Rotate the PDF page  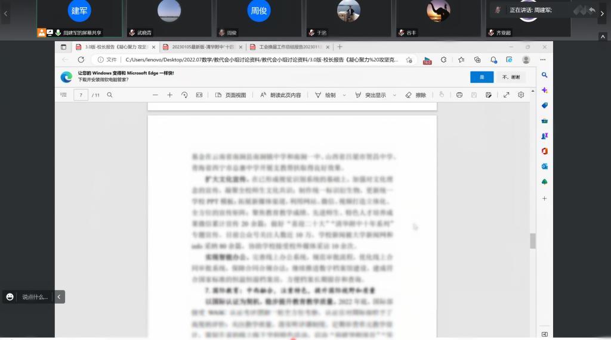(184, 95)
